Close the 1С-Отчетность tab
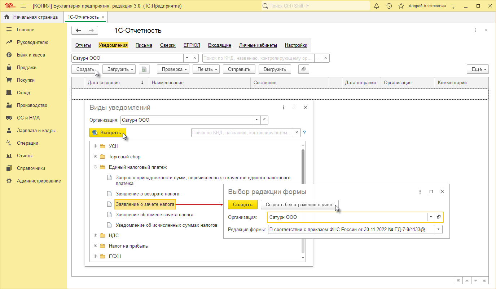The height and width of the screenshot is (289, 496). coord(103,17)
